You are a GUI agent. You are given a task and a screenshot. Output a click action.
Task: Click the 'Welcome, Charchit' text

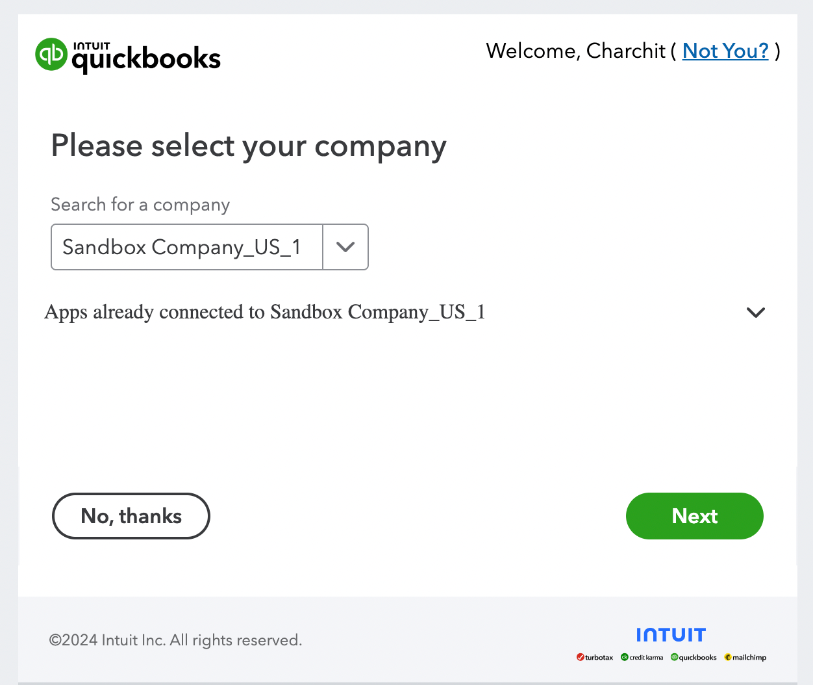tap(575, 51)
